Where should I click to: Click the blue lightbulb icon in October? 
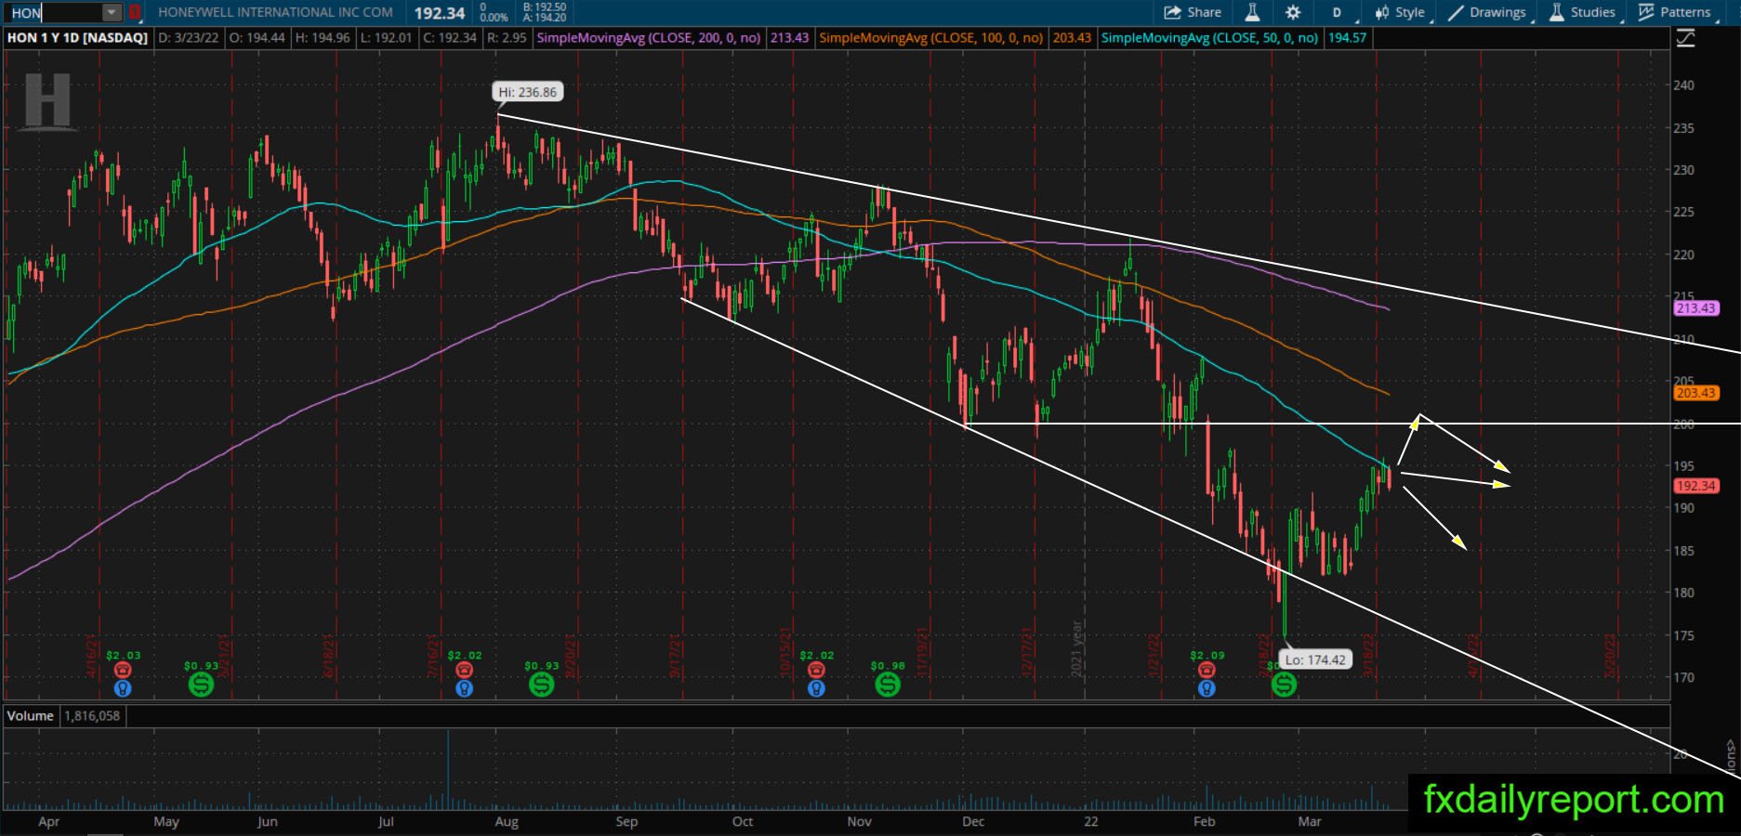click(x=816, y=688)
